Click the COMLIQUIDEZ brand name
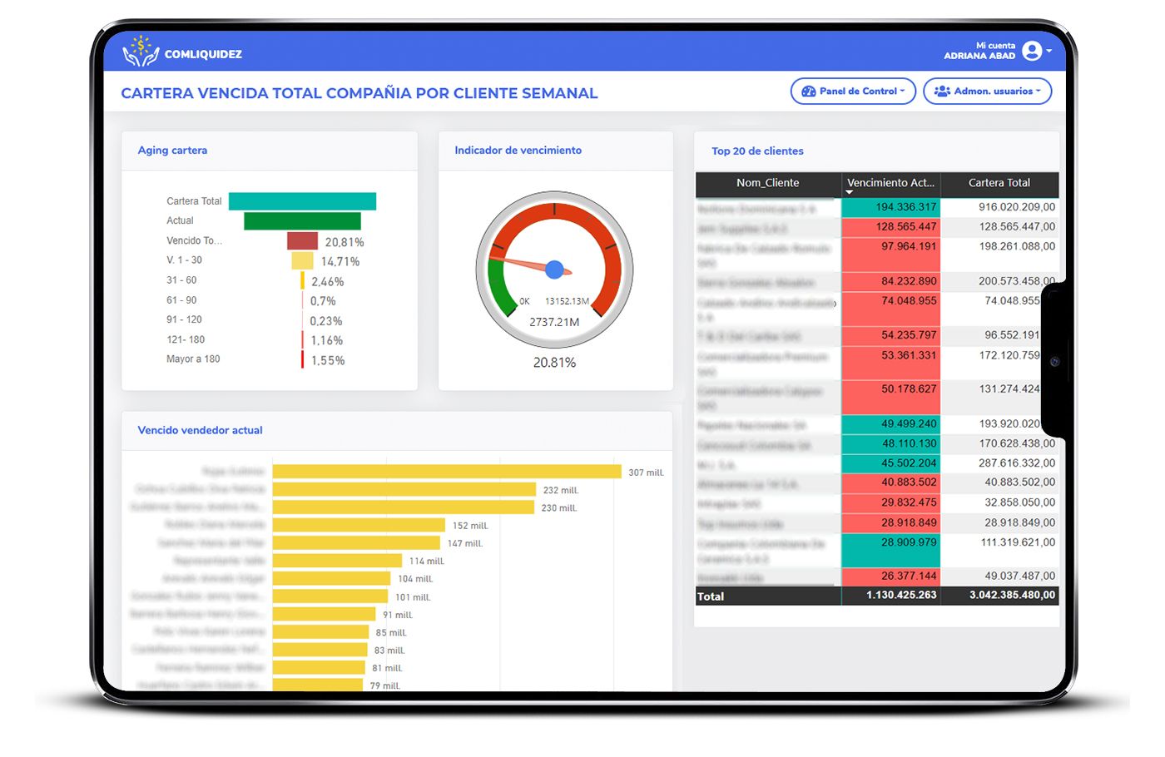The width and height of the screenshot is (1165, 757). pos(203,54)
